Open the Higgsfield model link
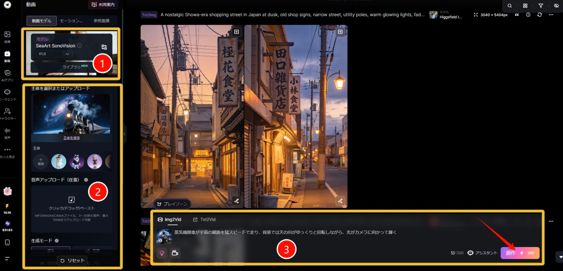The height and width of the screenshot is (271, 563). (x=446, y=15)
